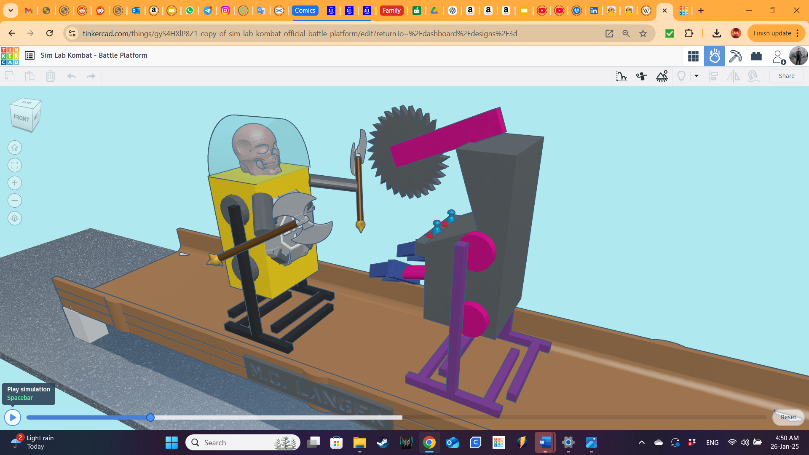809x455 pixels.
Task: Switch to 3D design grid view
Action: coord(693,56)
